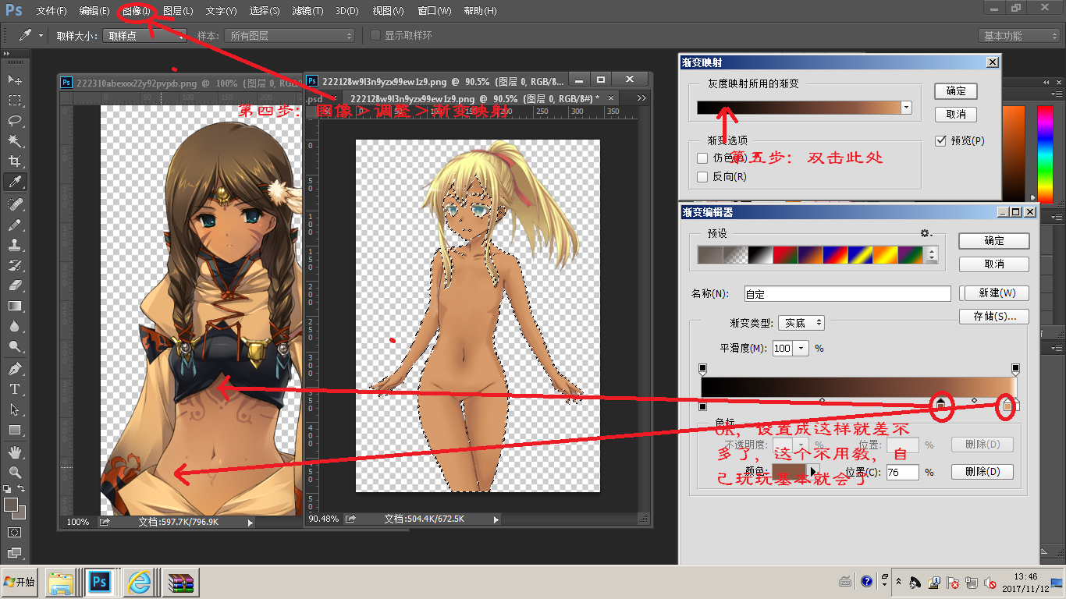Screen dimensions: 1066x599
Task: Select the black-to-white gradient preset
Action: coord(759,255)
